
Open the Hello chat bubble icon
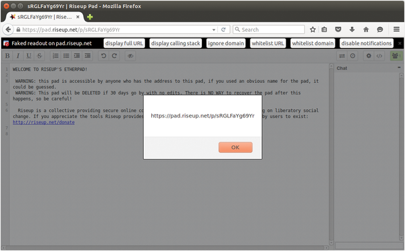(x=380, y=30)
